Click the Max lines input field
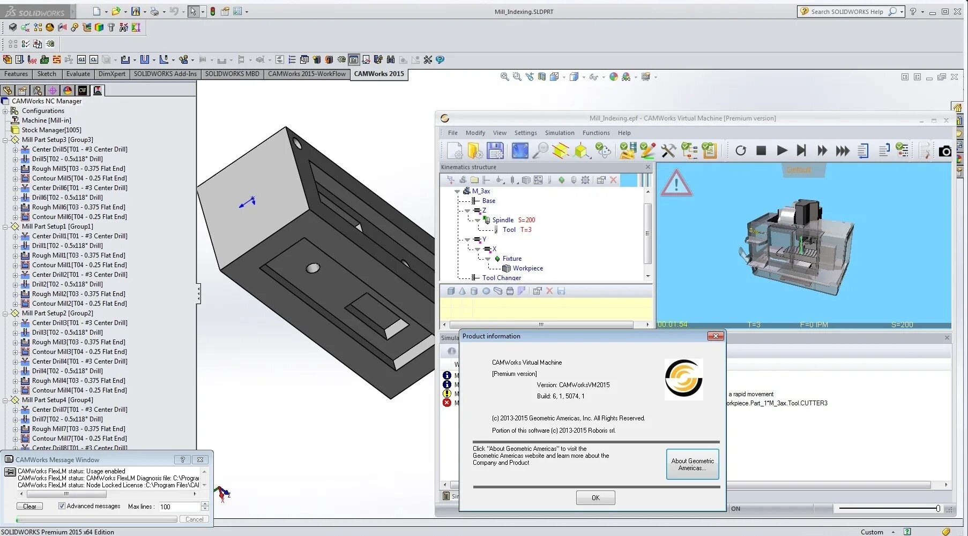968x536 pixels. click(180, 507)
